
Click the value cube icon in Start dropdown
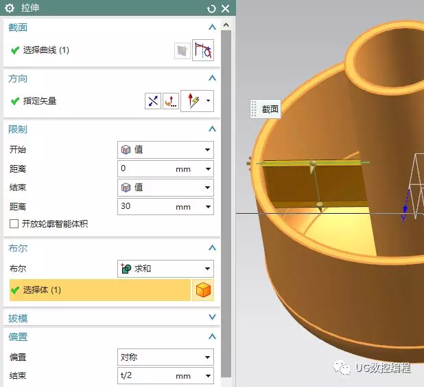click(x=126, y=150)
